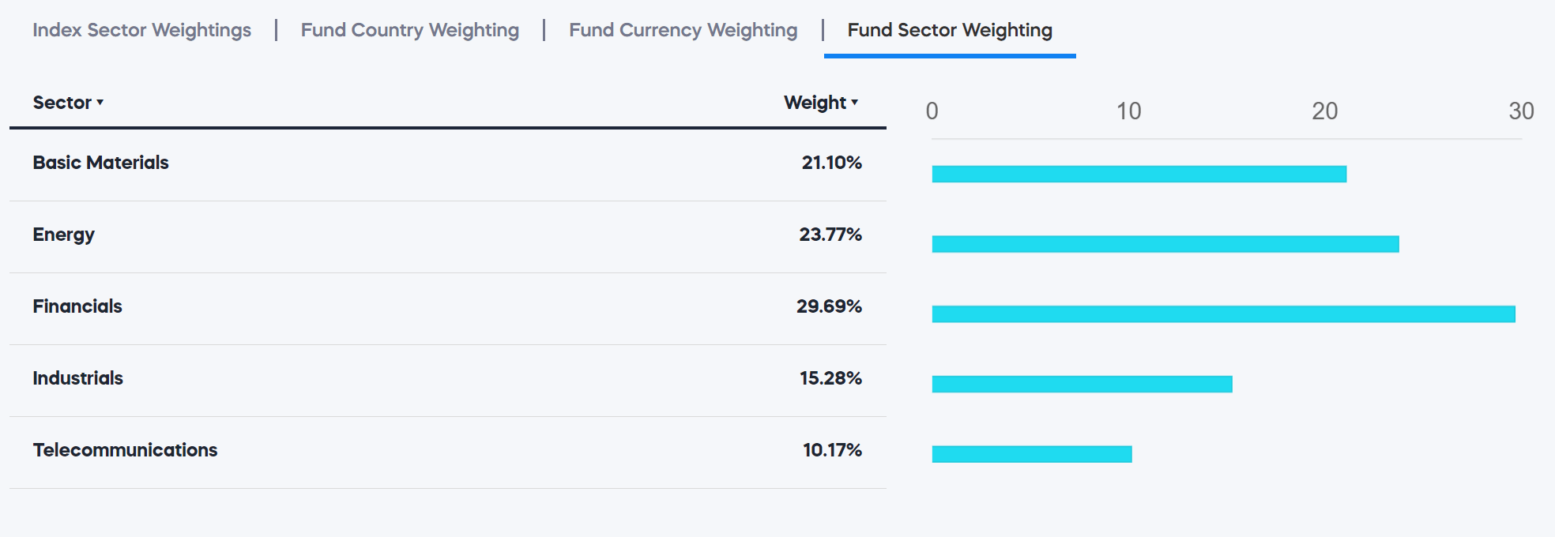
Task: Sort by the Sector column arrow
Action: [100, 103]
